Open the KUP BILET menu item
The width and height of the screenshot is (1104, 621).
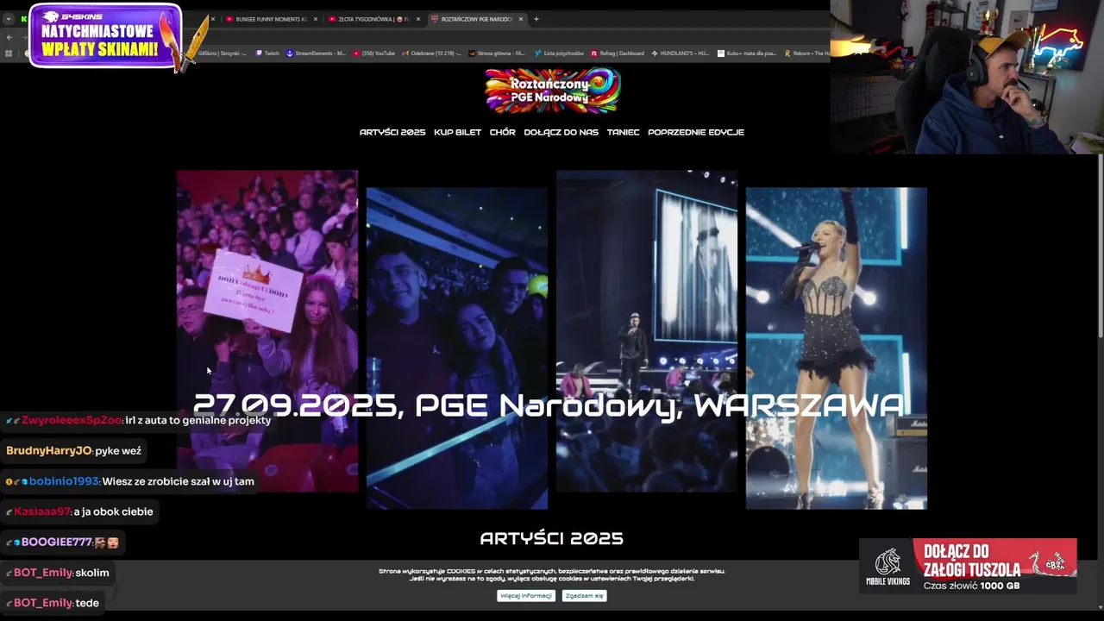[x=457, y=132]
